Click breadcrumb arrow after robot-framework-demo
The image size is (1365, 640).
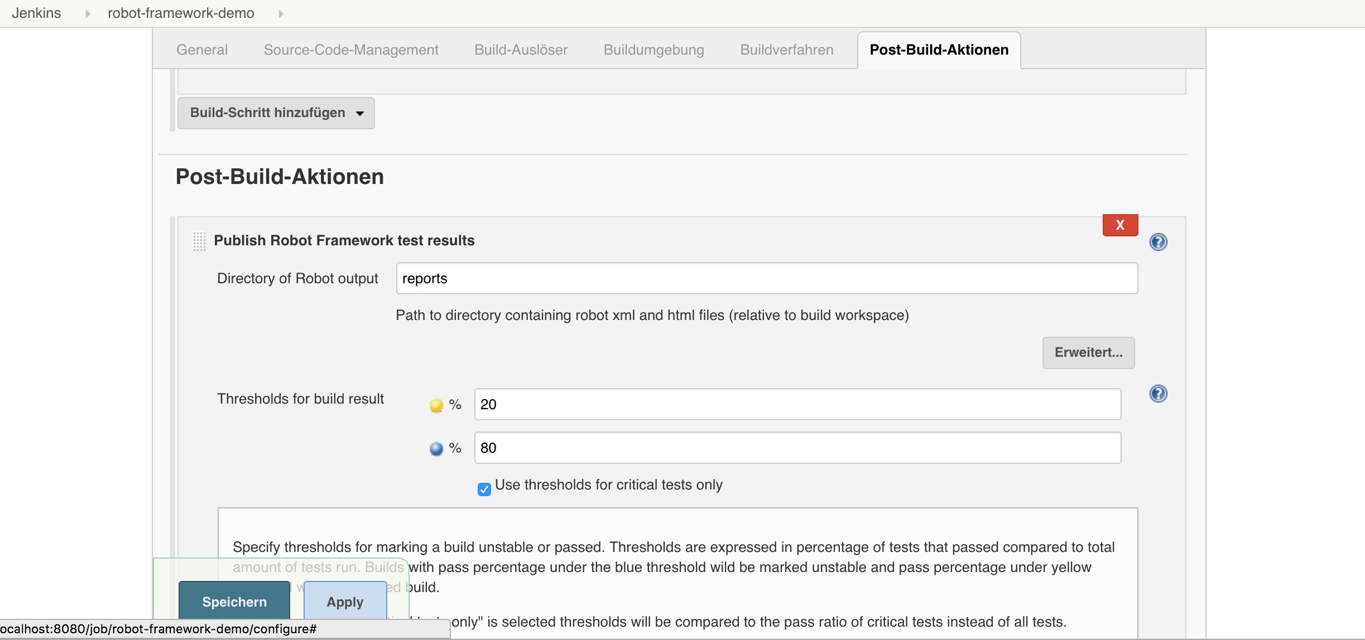[281, 13]
